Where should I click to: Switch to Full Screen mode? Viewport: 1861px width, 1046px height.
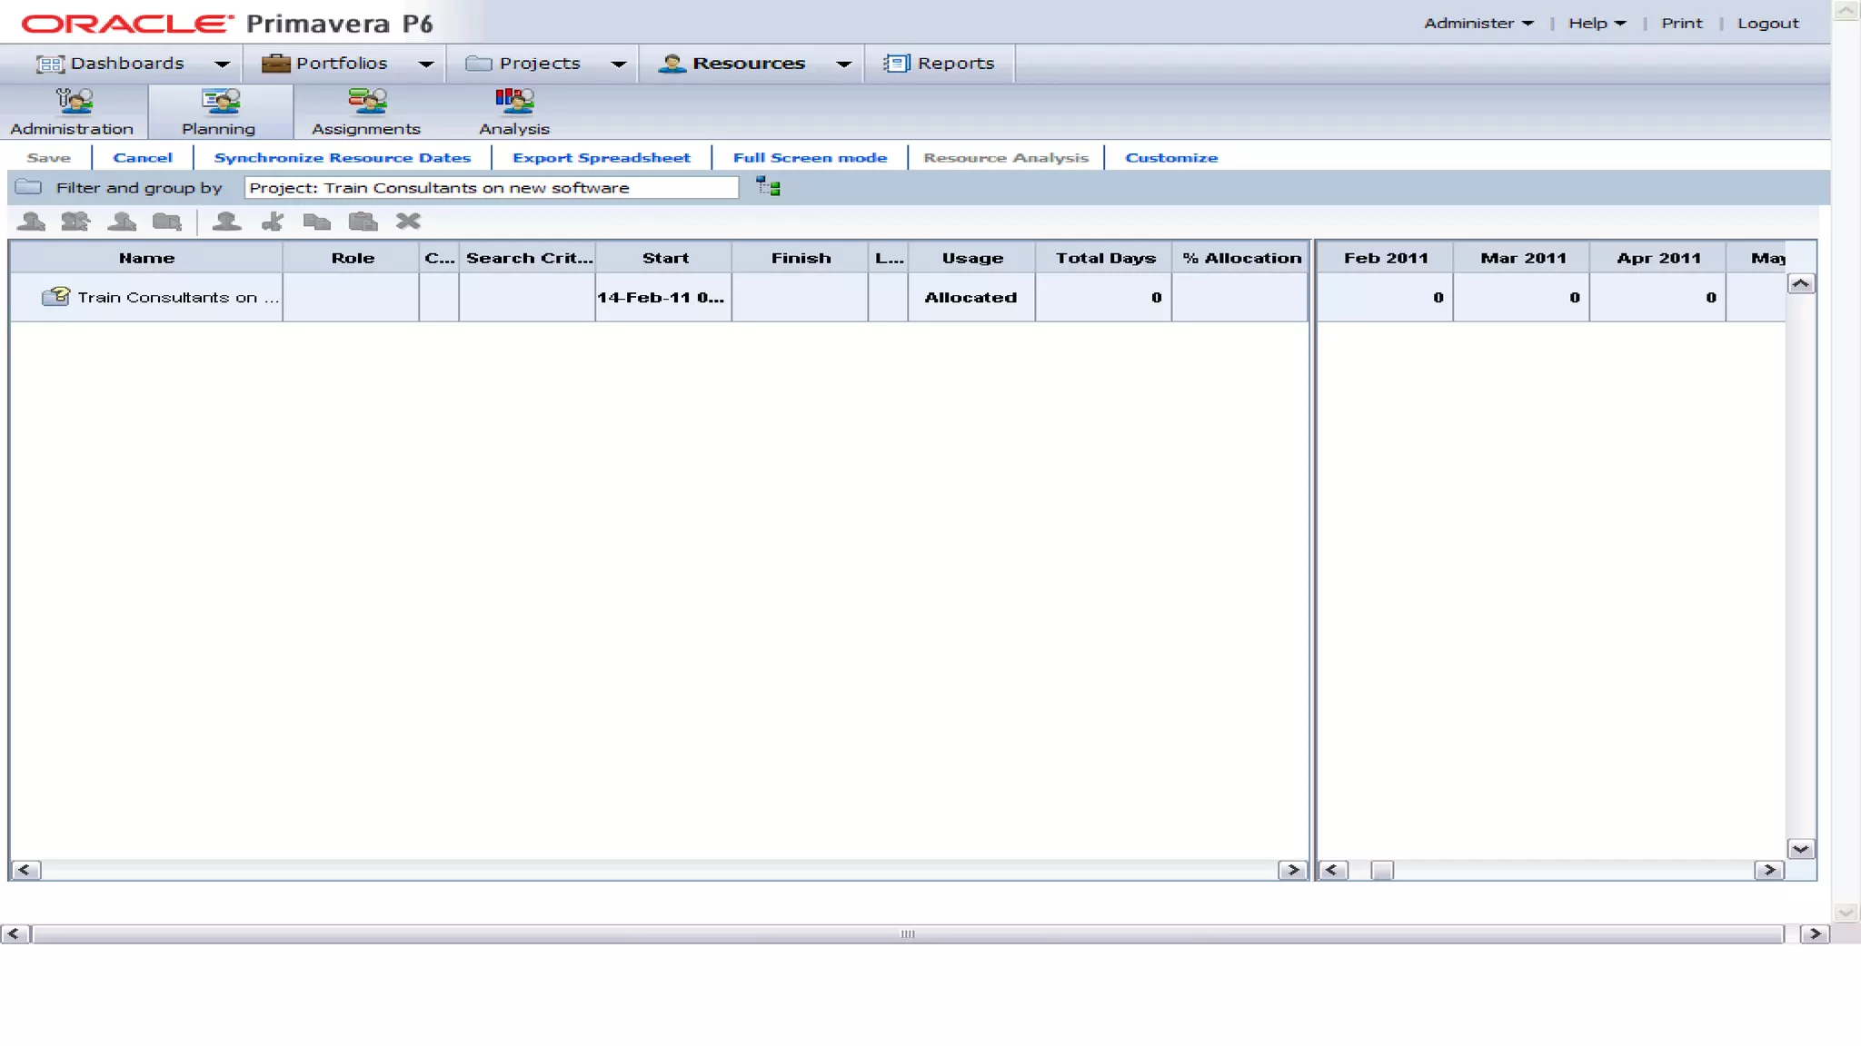tap(810, 158)
